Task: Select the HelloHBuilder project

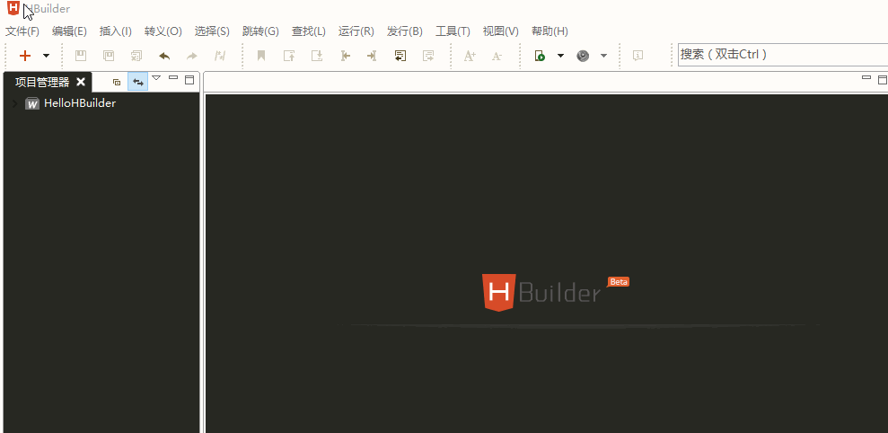Action: point(80,103)
